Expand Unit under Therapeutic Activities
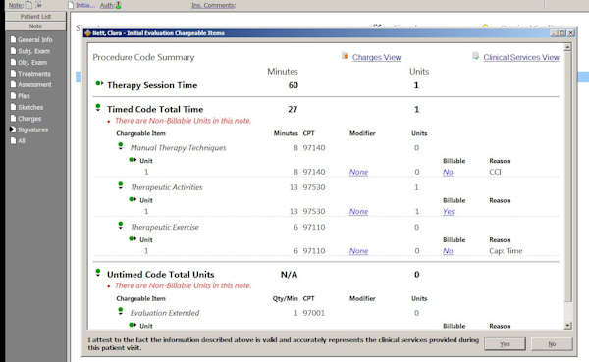589x362 pixels. tap(133, 199)
